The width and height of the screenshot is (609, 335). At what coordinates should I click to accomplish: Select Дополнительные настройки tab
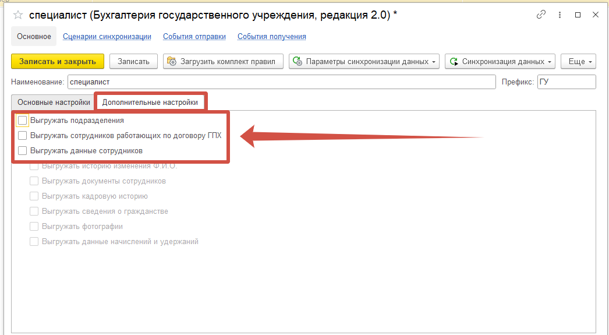click(150, 103)
